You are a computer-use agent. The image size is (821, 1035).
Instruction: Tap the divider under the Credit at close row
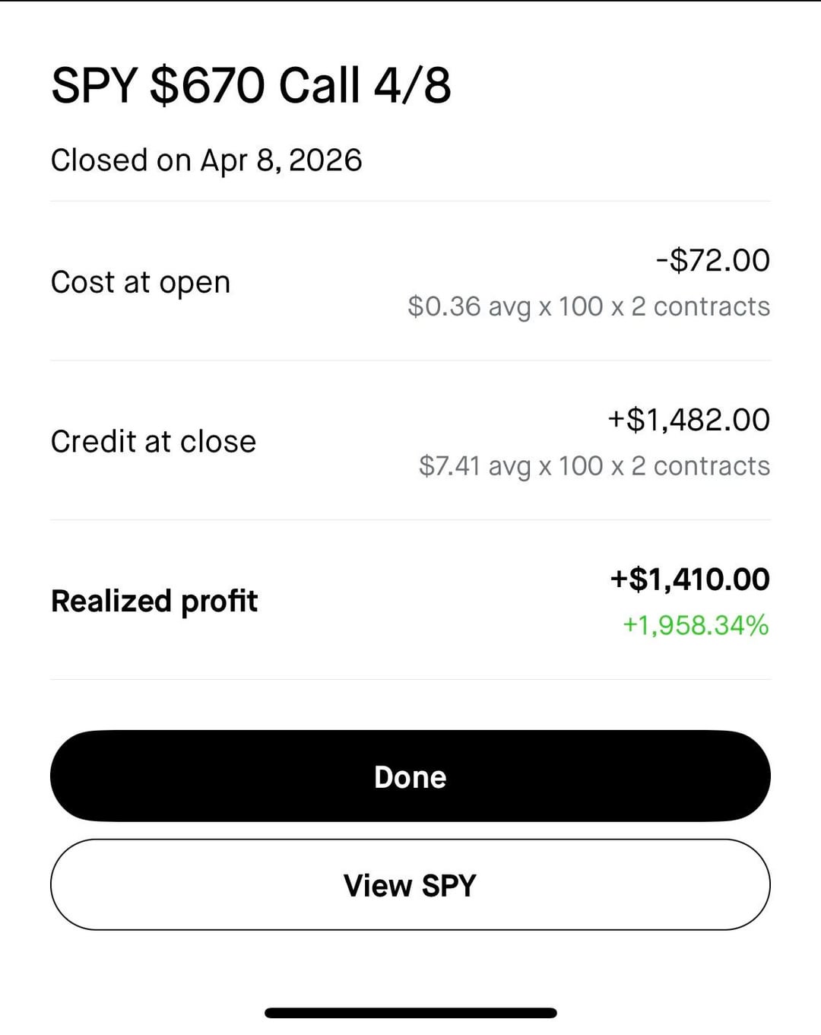click(410, 520)
